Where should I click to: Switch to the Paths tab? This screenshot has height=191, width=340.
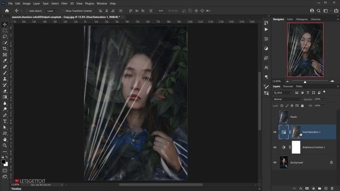point(299,86)
